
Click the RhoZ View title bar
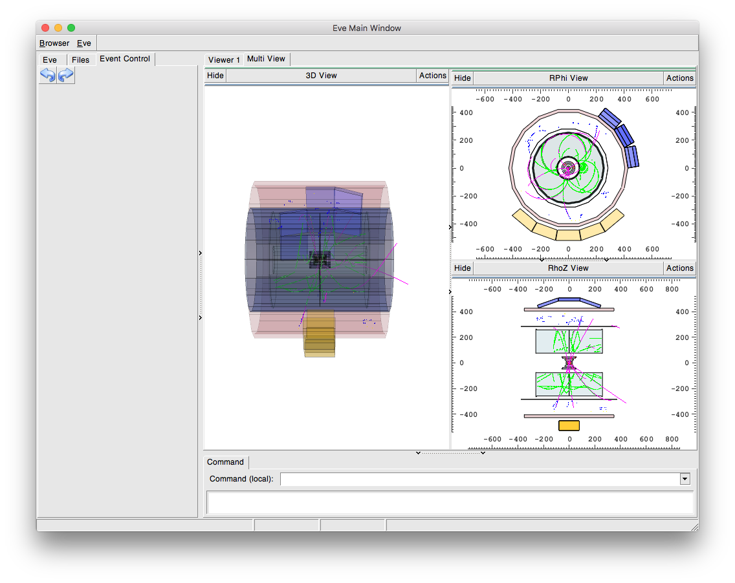coord(568,268)
